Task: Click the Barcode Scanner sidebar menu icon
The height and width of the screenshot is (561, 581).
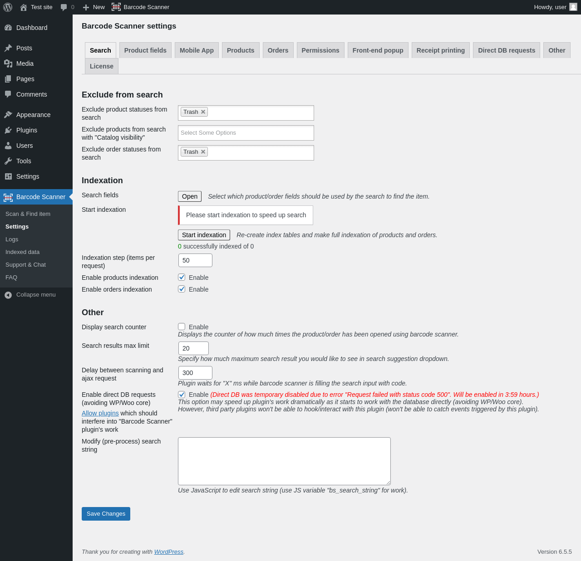Action: (8, 197)
